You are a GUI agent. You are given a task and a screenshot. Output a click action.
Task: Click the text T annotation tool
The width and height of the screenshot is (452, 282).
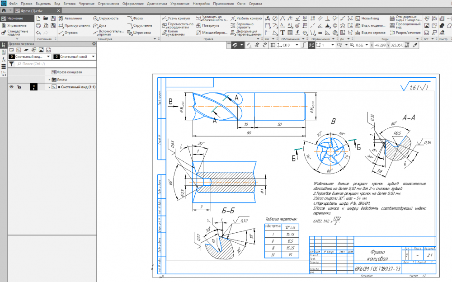tap(282, 33)
